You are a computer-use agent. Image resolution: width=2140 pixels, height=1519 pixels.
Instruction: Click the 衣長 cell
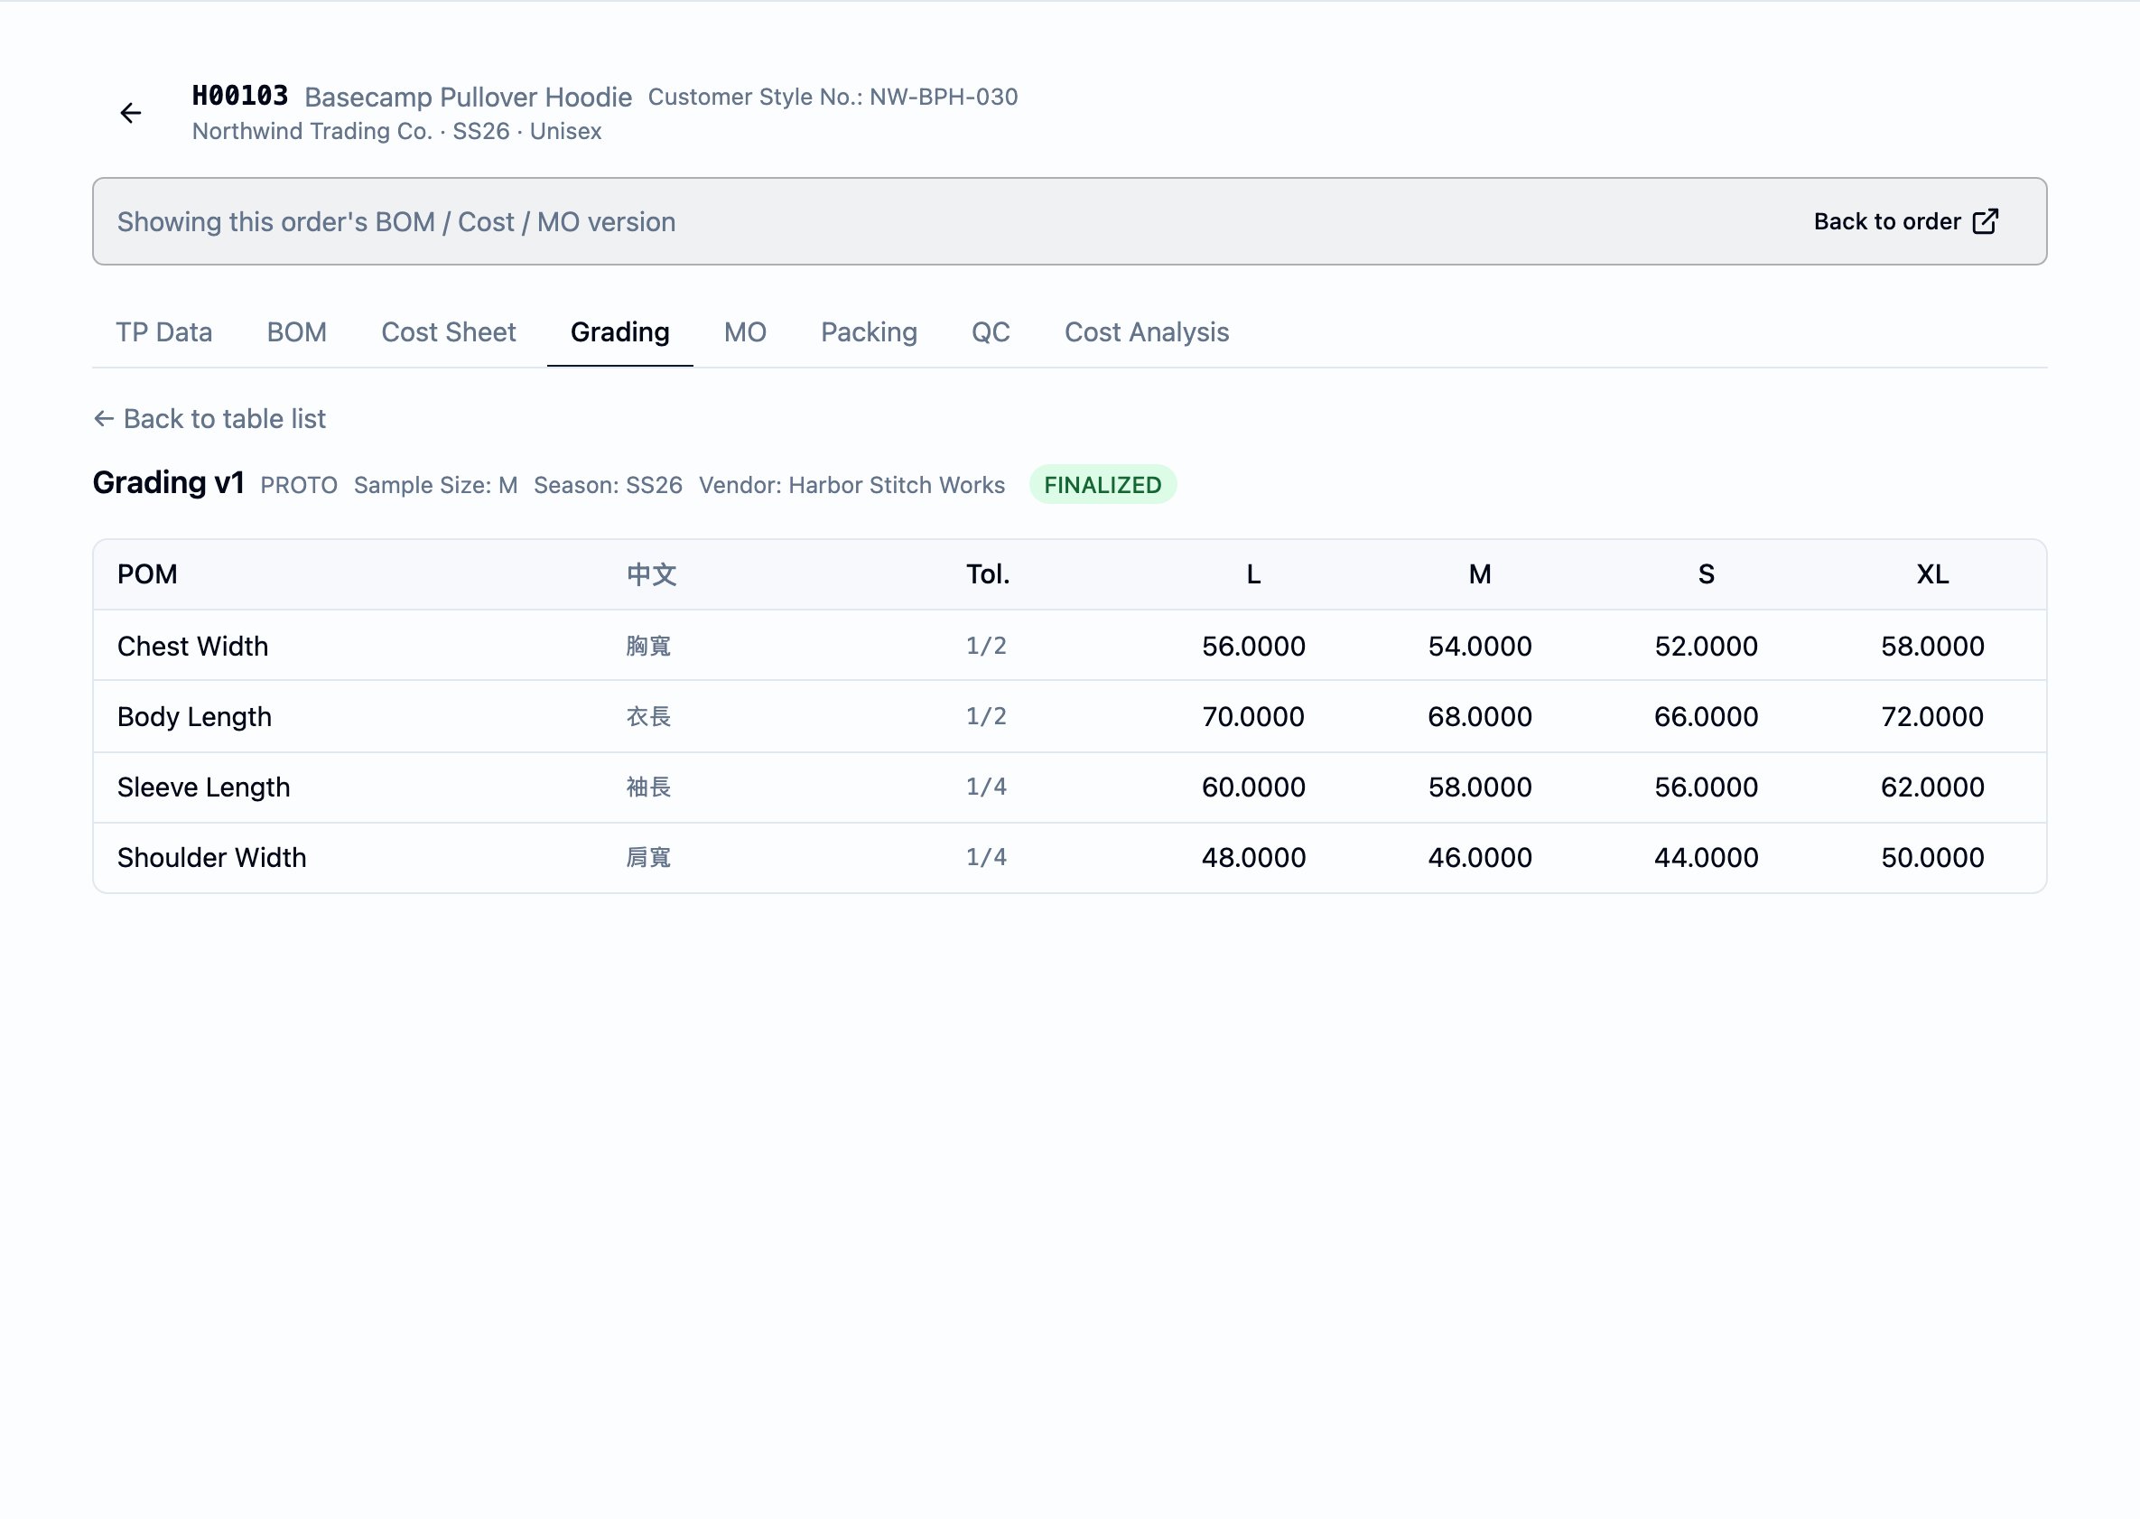[648, 716]
